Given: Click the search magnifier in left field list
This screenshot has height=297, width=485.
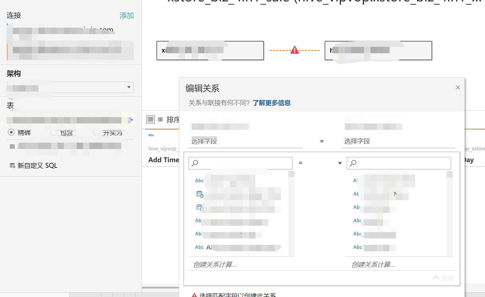Looking at the screenshot, I should [194, 163].
